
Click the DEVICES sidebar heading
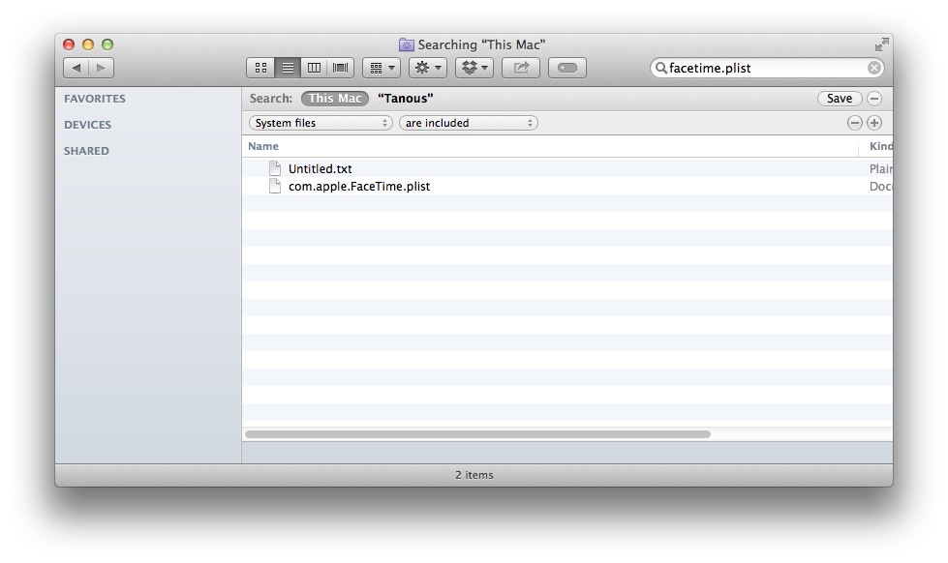88,125
